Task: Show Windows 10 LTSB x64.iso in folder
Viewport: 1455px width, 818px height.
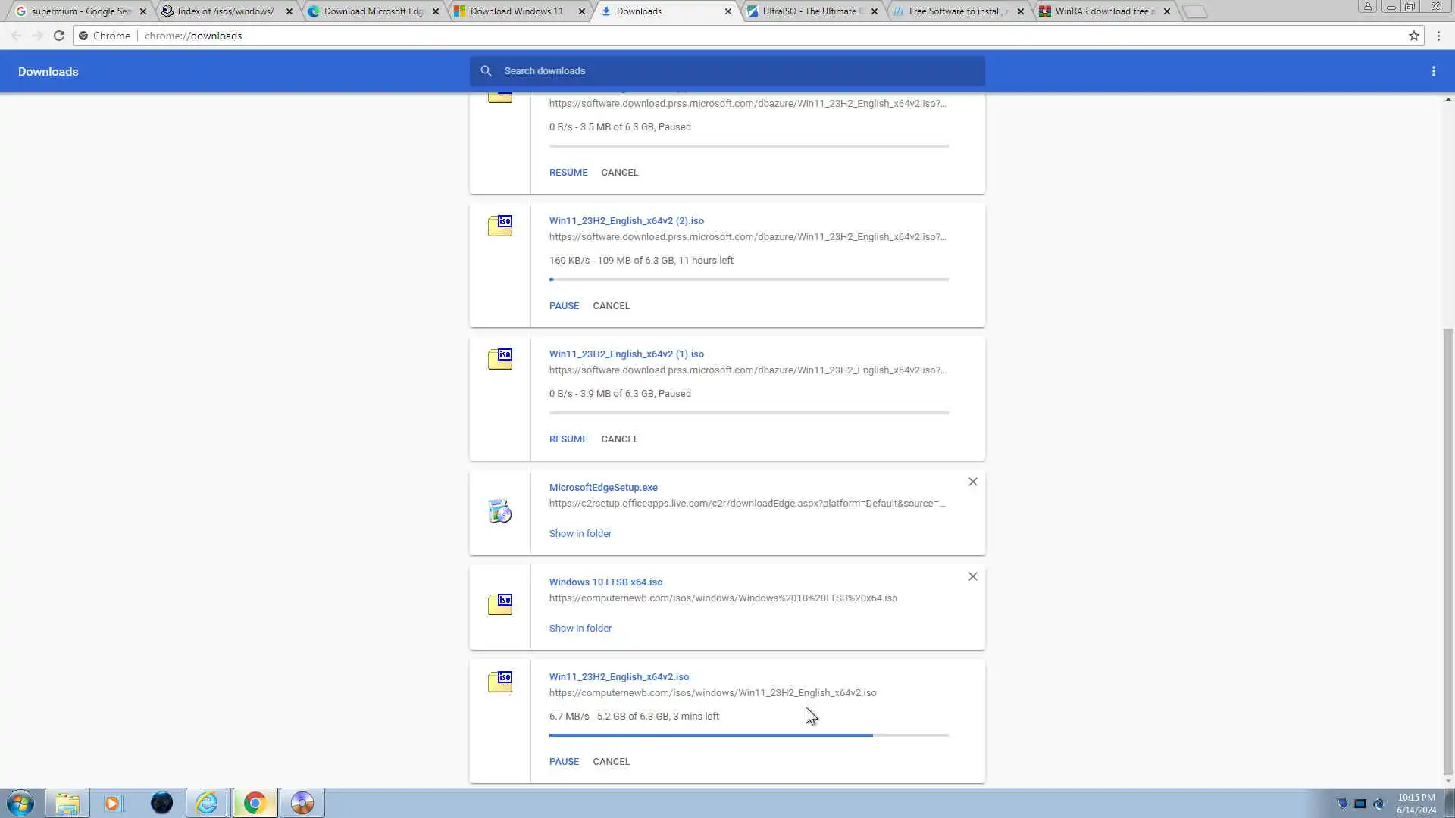Action: [x=580, y=629]
